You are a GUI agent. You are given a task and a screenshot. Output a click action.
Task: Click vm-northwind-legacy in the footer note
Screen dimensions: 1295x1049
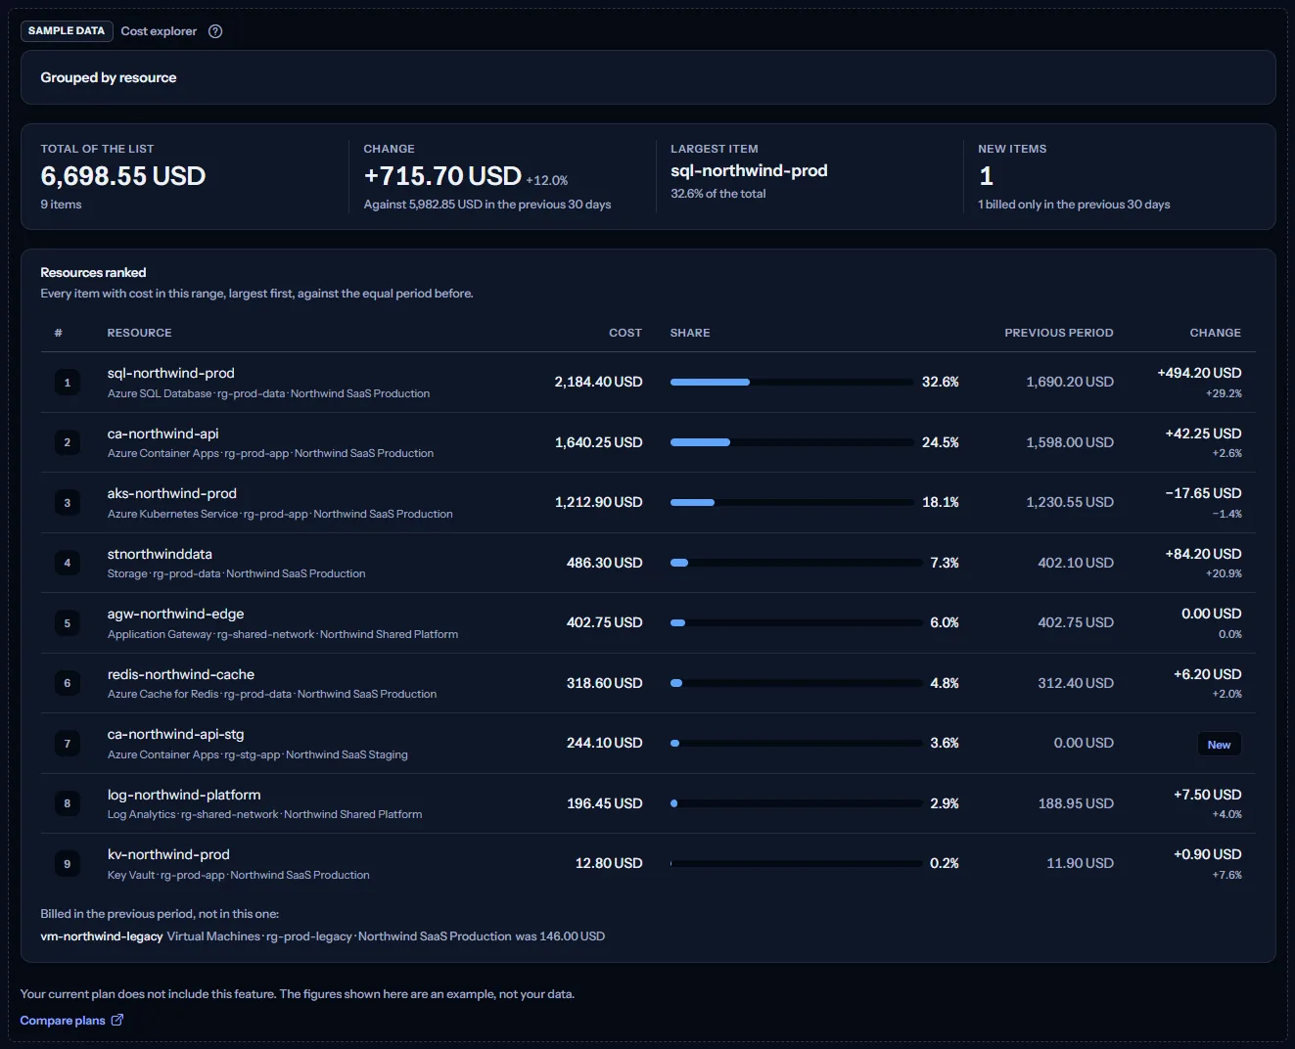[102, 936]
